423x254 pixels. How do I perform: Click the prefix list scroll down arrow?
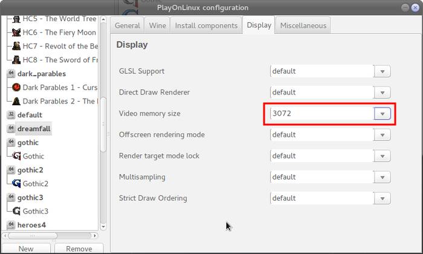(103, 227)
